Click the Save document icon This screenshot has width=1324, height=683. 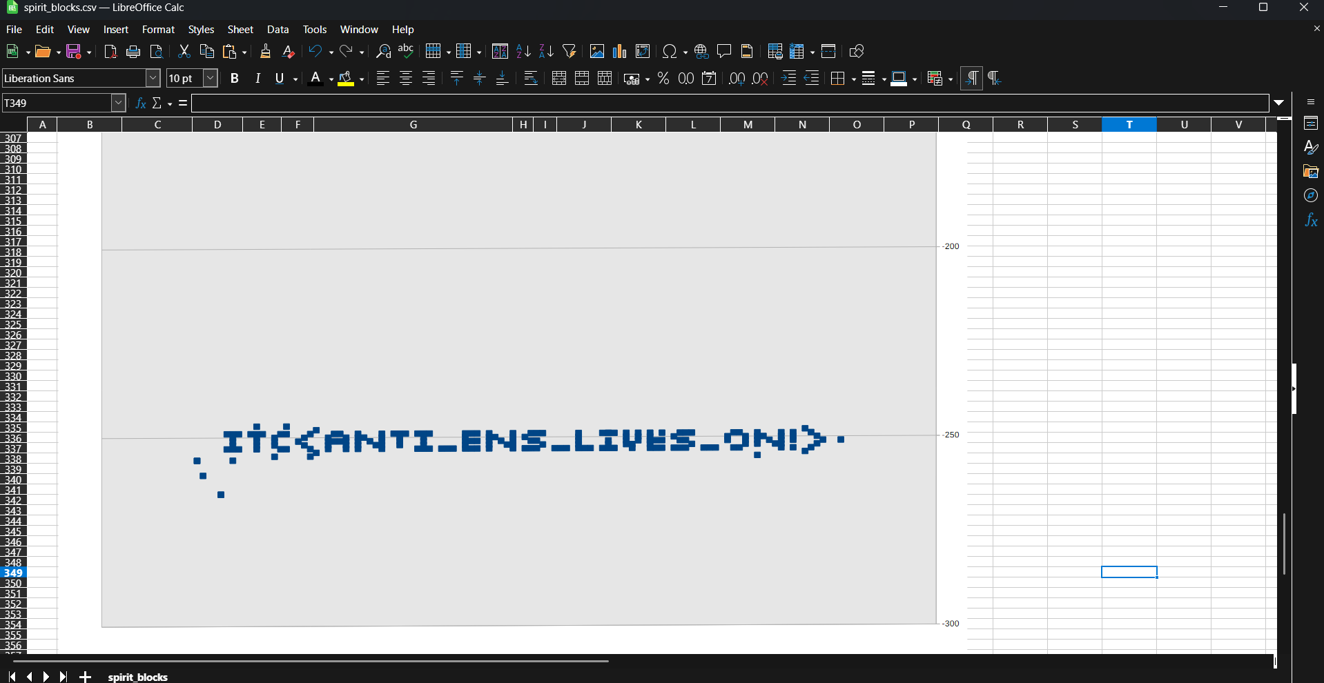click(x=74, y=51)
